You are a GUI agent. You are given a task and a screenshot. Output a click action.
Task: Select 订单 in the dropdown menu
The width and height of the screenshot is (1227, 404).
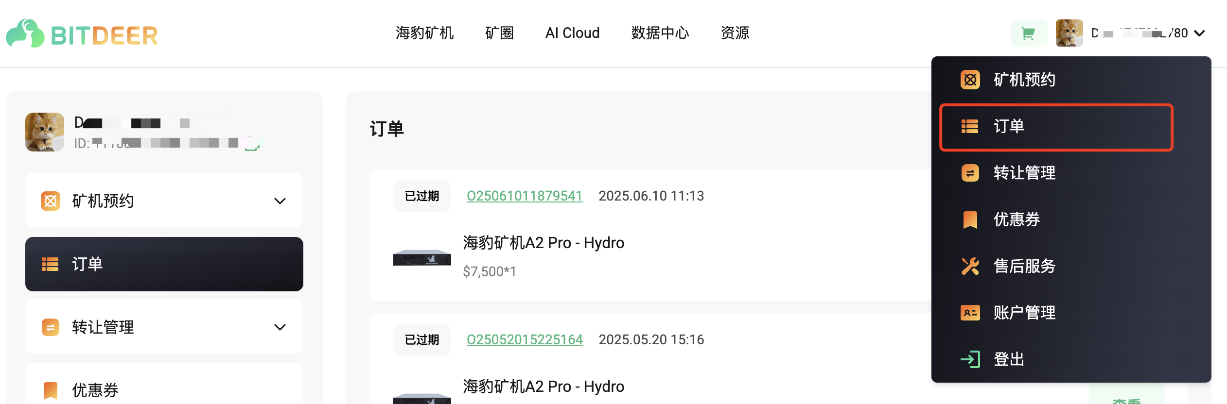tap(1056, 127)
